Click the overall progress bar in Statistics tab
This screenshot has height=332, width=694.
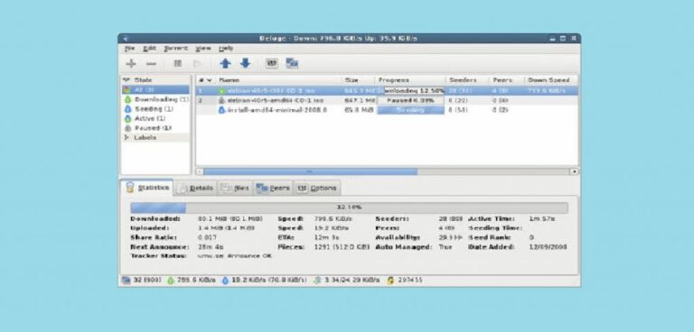pos(349,207)
